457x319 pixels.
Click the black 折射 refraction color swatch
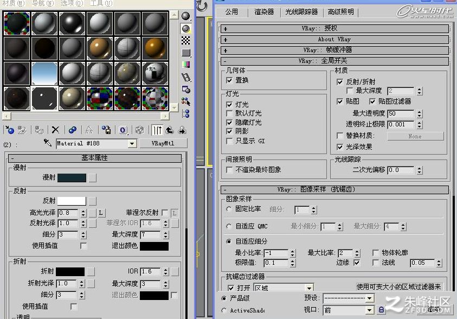70,271
